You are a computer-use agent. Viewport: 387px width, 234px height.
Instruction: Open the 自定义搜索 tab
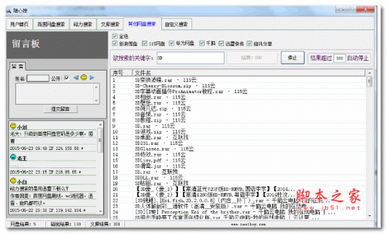tap(176, 25)
